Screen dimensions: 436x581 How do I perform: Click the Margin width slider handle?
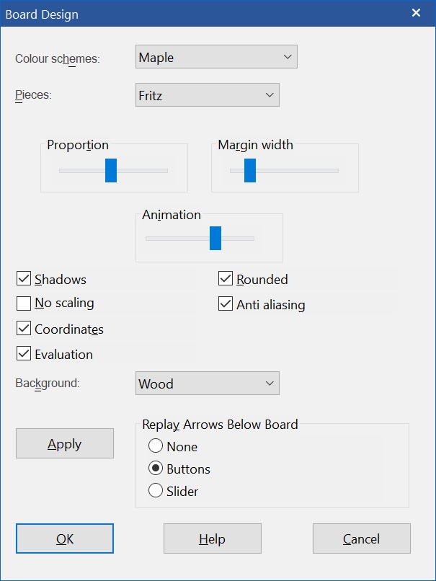pyautogui.click(x=250, y=171)
